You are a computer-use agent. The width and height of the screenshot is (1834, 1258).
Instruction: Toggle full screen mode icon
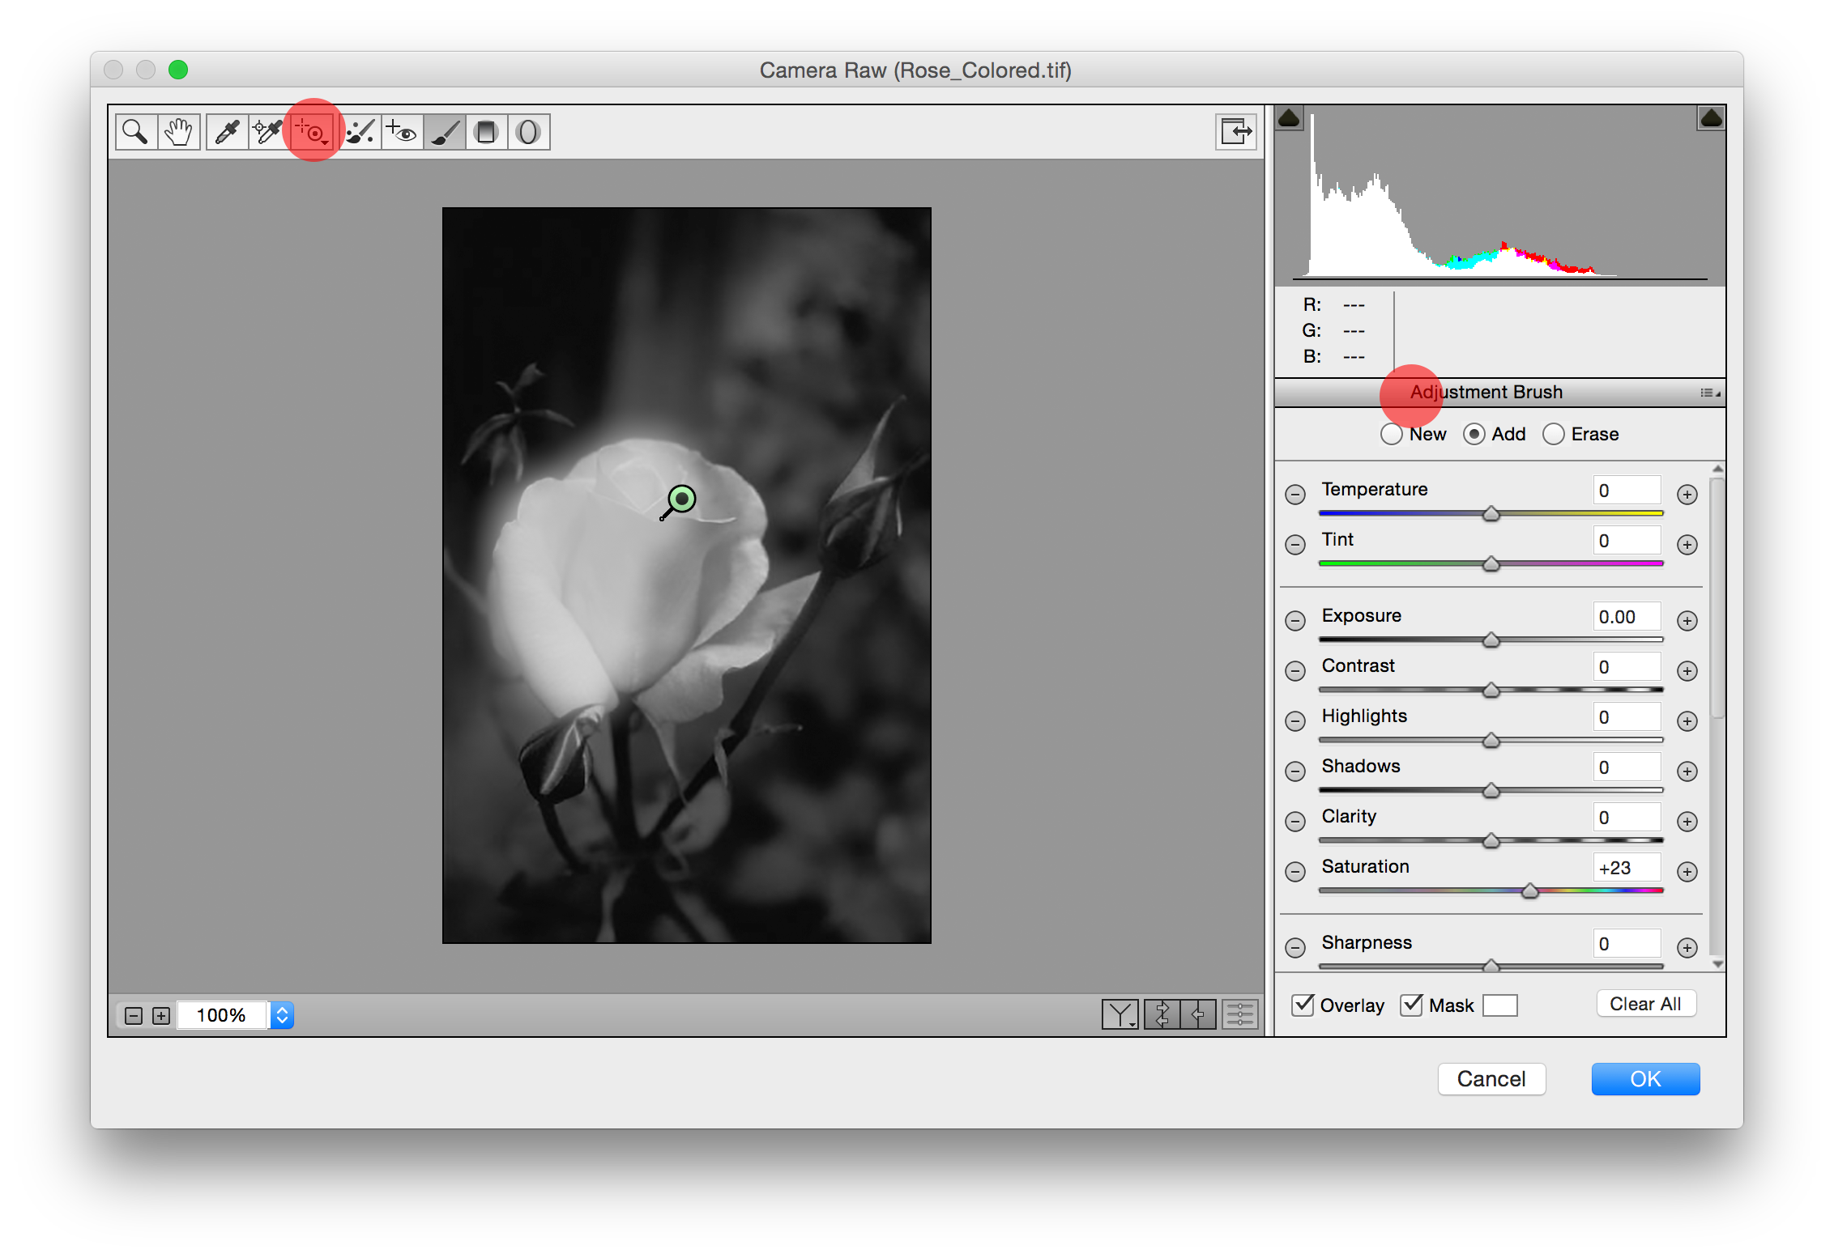point(1235,132)
